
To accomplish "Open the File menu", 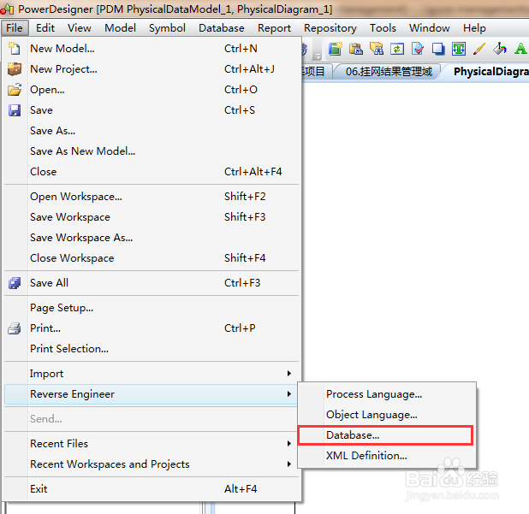I will [x=15, y=28].
